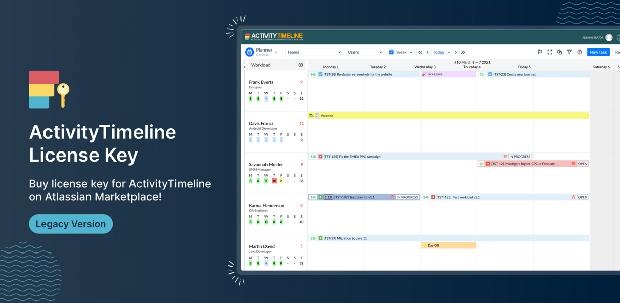Screen dimensions: 620x303
Task: Toggle checkbox on TST-28 Re-design screenshots task
Action: (x=320, y=74)
